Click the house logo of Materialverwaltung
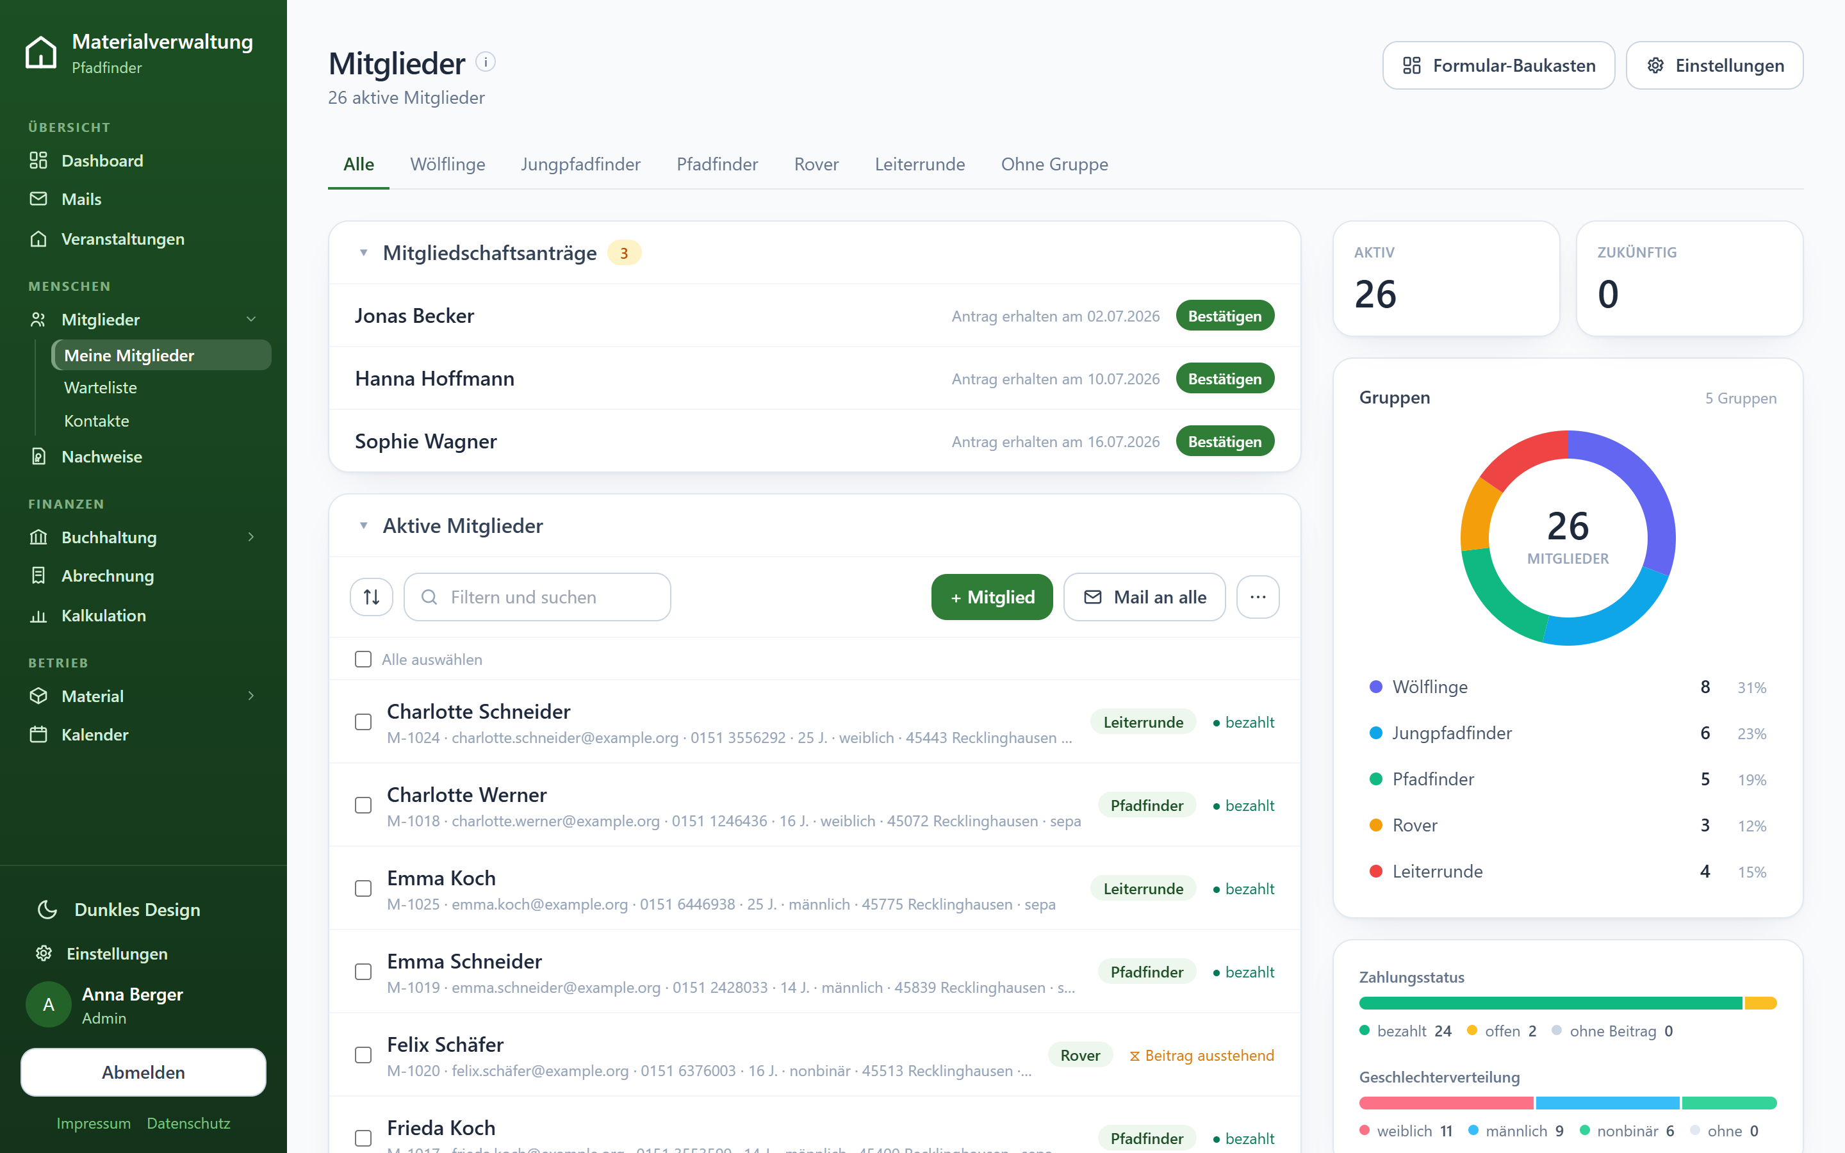The image size is (1845, 1153). tap(41, 53)
